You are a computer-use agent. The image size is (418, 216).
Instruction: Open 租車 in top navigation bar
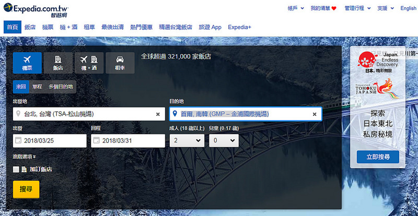[89, 27]
